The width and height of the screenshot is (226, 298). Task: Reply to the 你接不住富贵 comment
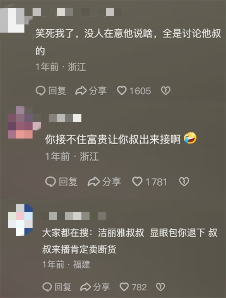(61, 182)
